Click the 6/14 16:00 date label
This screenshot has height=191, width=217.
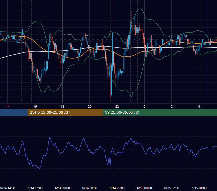35,188
